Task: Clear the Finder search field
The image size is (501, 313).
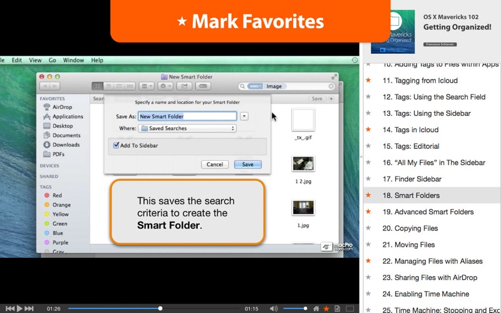Action: tap(331, 86)
